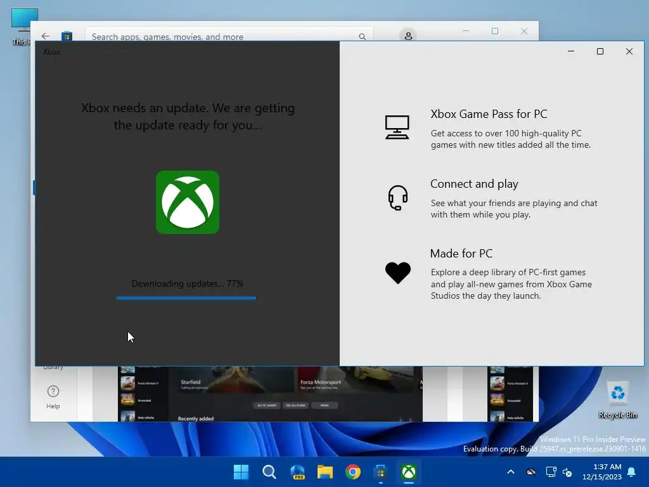The width and height of the screenshot is (649, 487).
Task: Minimize the Xbox updater window
Action: [571, 51]
